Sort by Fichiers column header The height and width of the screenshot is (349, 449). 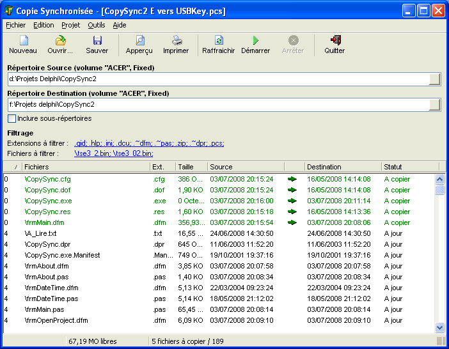(86, 167)
